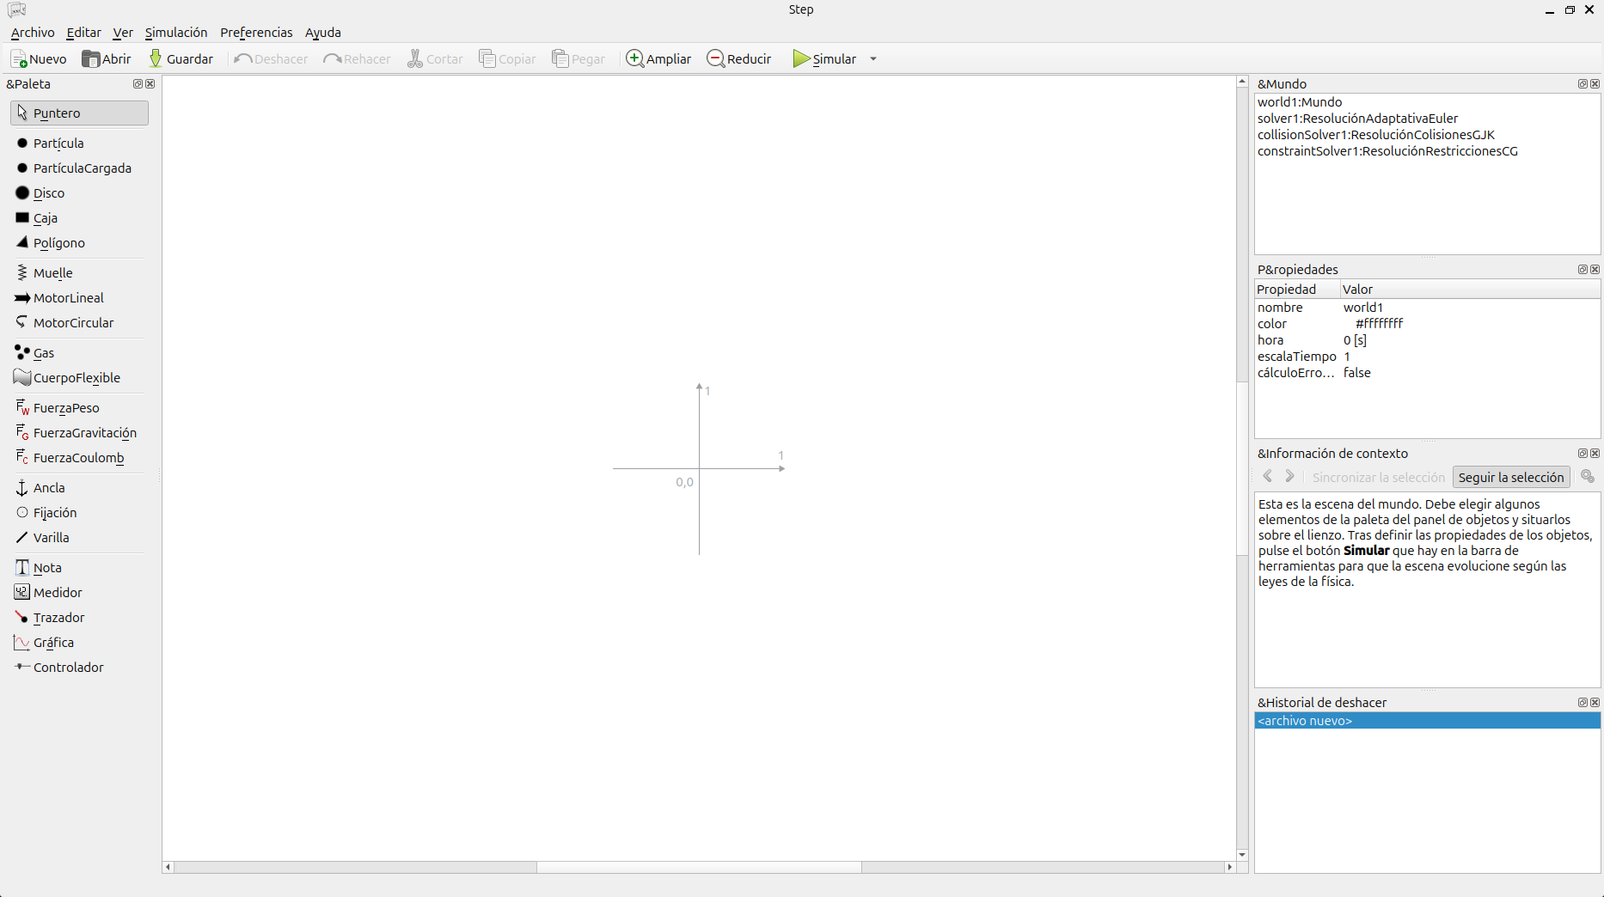
Task: Pick the Trazador tracer tool
Action: pyautogui.click(x=58, y=618)
